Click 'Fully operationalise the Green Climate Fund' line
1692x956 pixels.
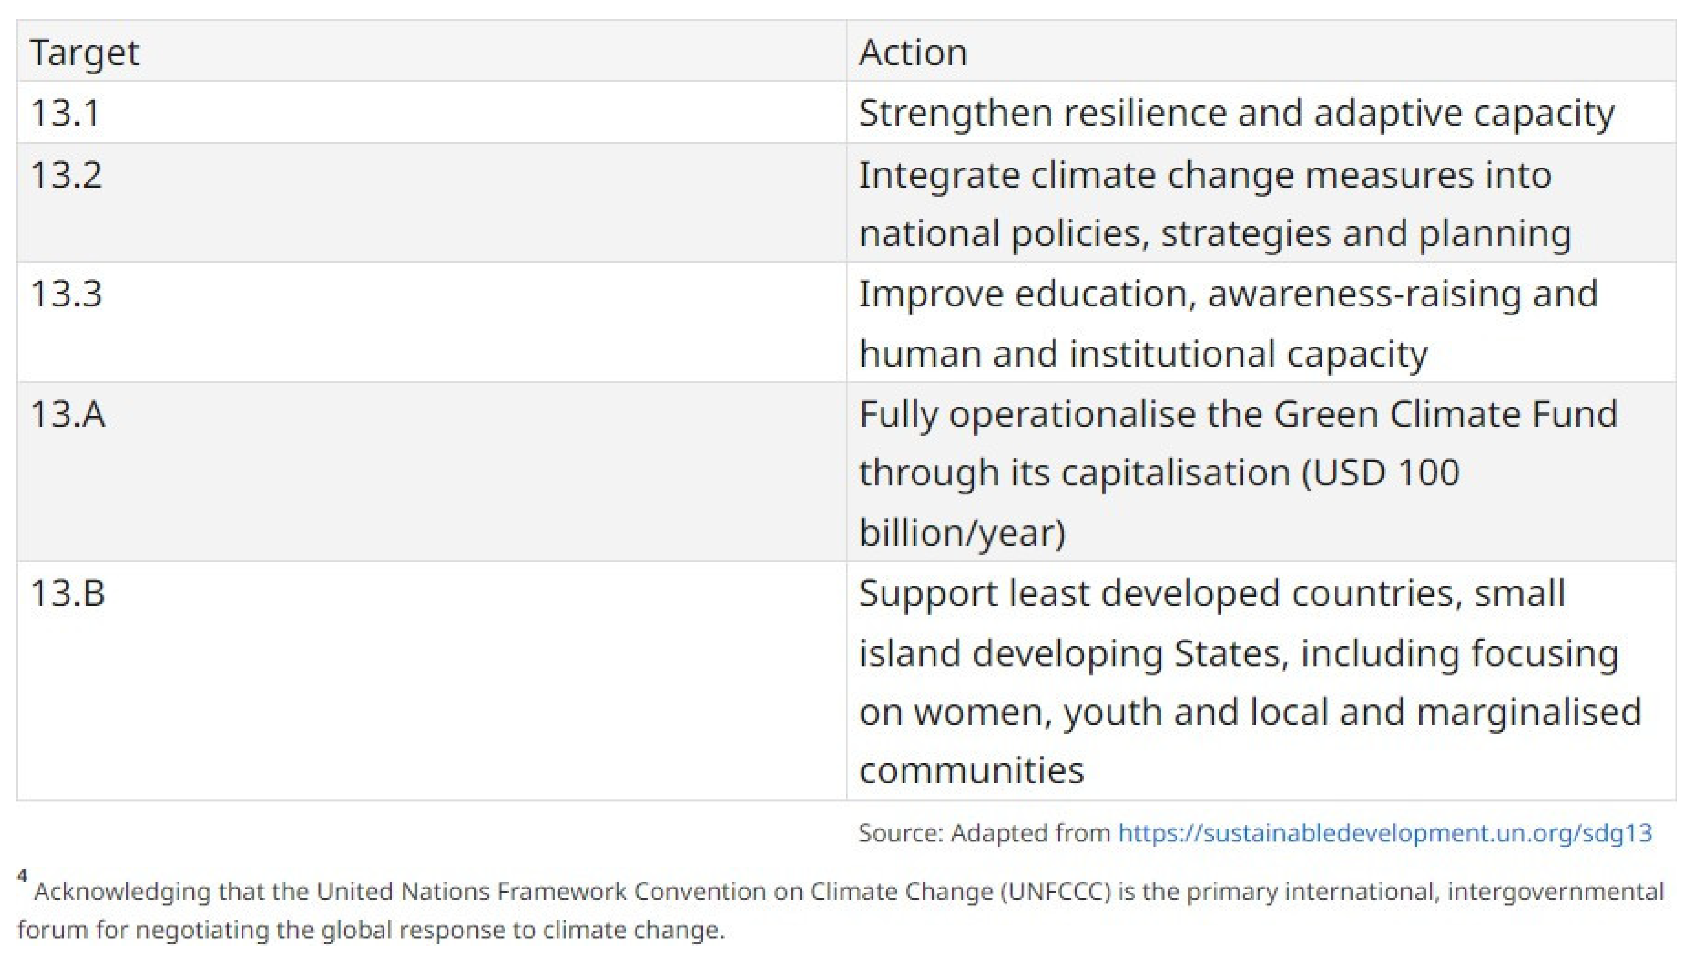click(x=1237, y=414)
